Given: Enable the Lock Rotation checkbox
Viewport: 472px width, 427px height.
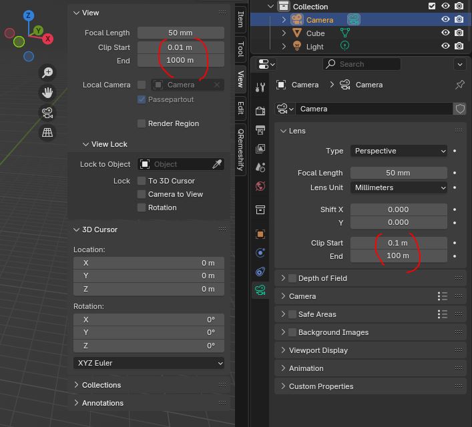Looking at the screenshot, I should (142, 207).
